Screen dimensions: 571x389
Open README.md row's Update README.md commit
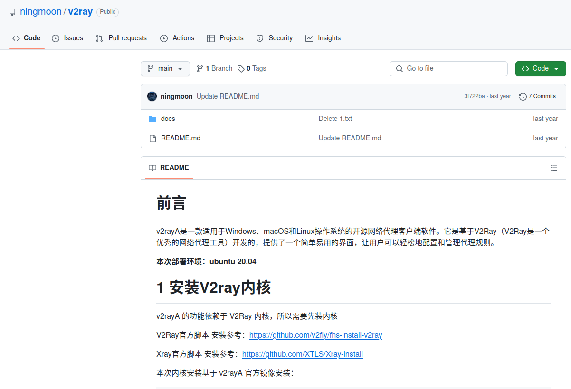pyautogui.click(x=350, y=138)
